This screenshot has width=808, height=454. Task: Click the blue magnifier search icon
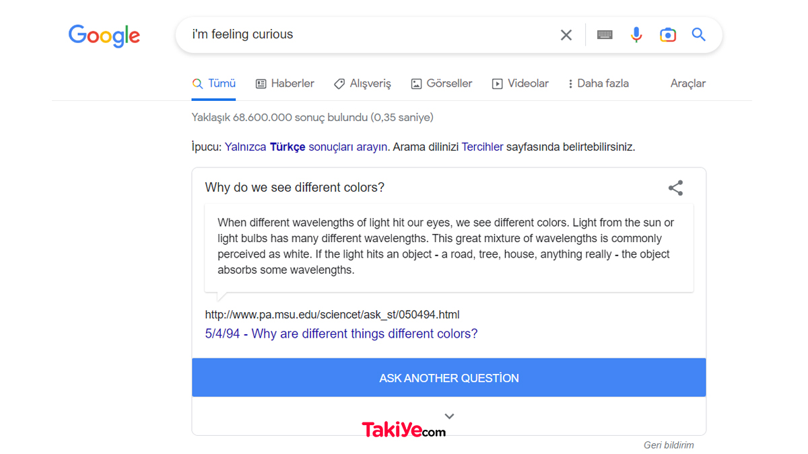pos(699,34)
